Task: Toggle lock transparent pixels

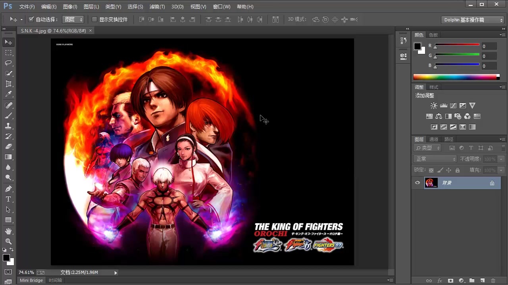Action: coord(431,170)
